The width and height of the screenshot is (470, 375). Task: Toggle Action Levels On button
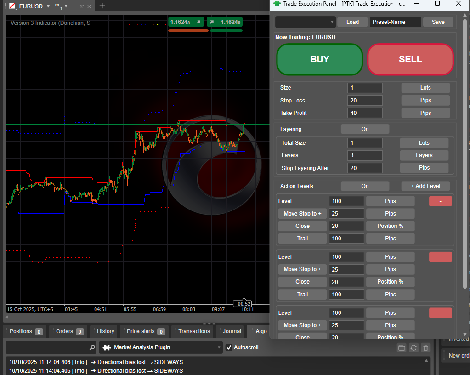click(365, 186)
